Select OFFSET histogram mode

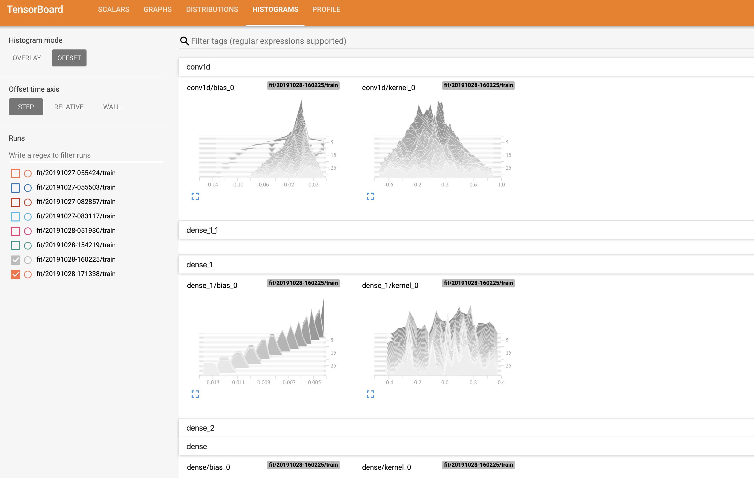[69, 58]
